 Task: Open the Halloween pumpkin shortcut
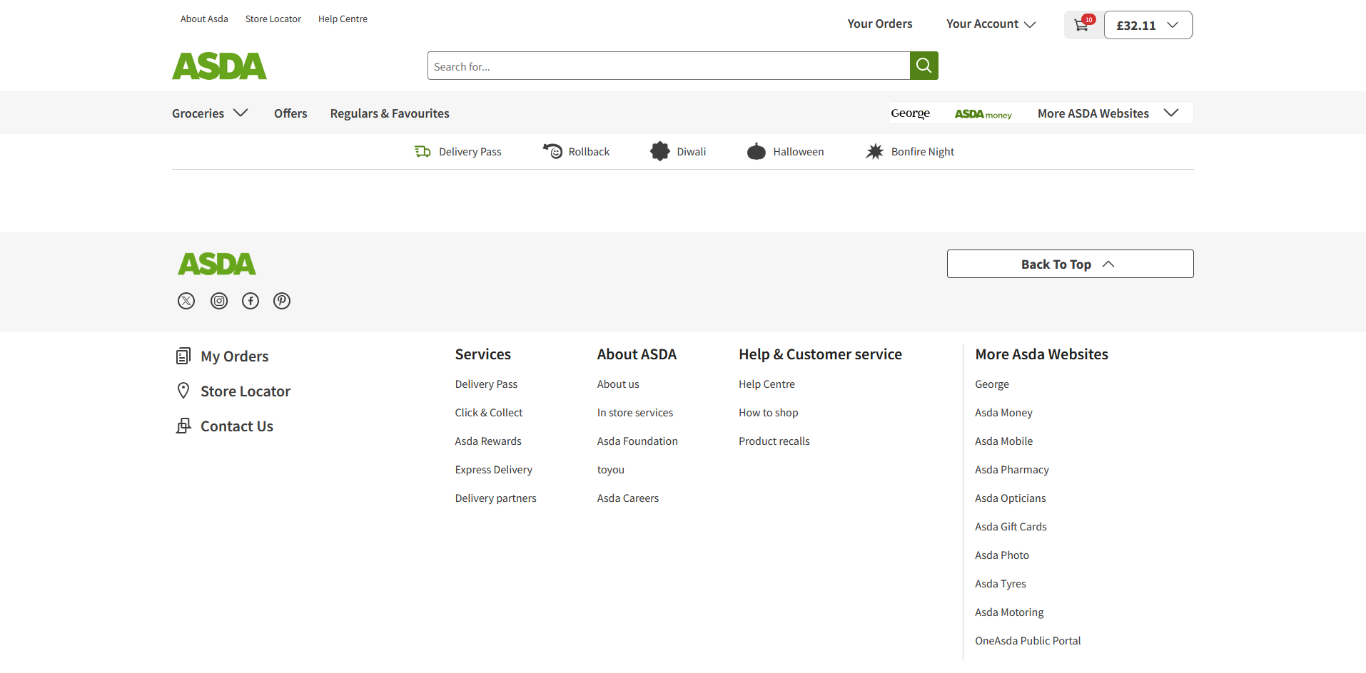(785, 152)
